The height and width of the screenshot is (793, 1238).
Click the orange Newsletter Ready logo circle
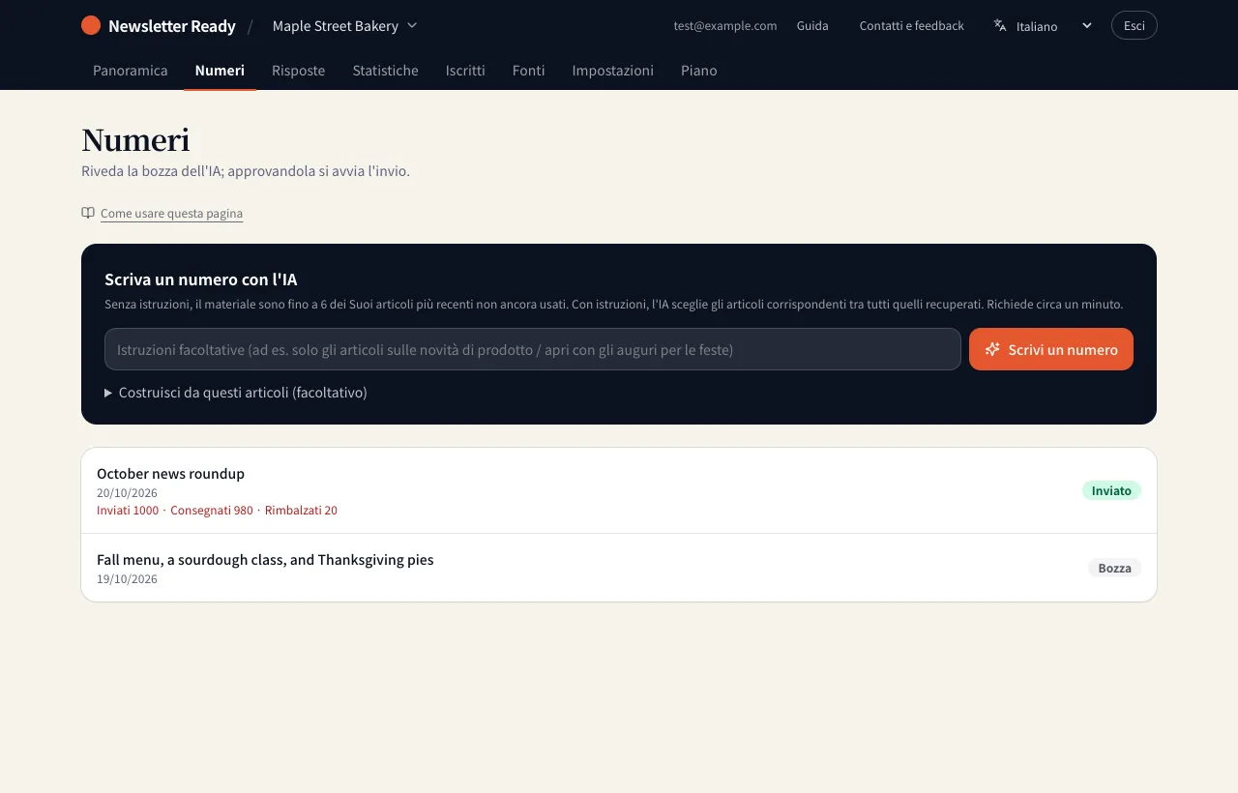[91, 25]
